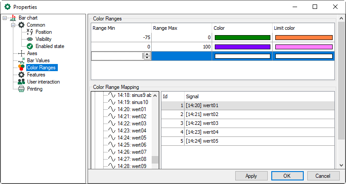Confirm with the OK button
The height and width of the screenshot is (184, 346).
(x=287, y=176)
